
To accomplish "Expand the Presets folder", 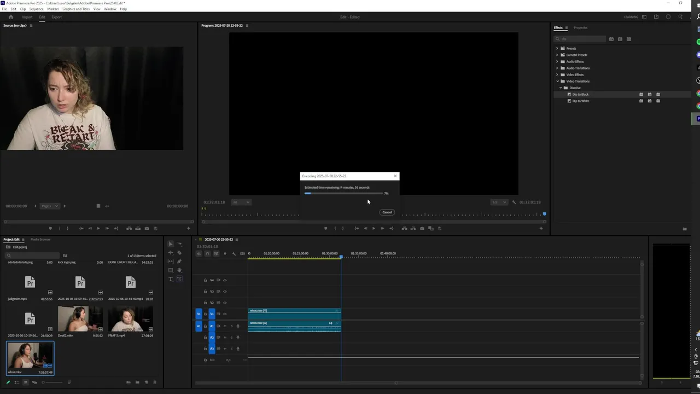I will (557, 48).
